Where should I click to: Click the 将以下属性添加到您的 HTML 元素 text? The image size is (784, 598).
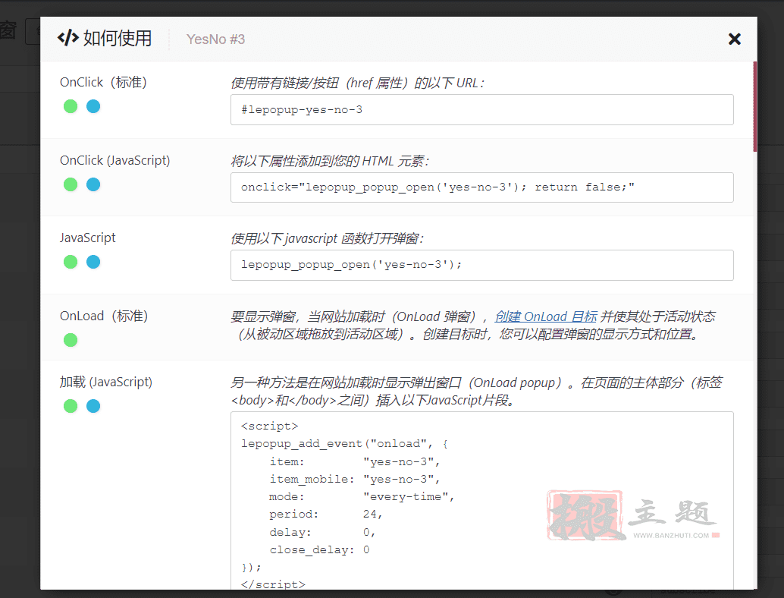pos(329,161)
